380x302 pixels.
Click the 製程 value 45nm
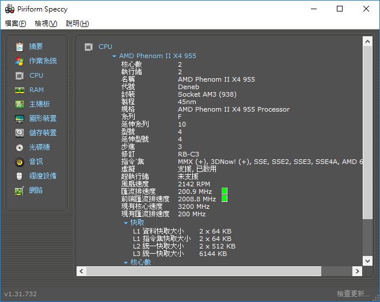187,102
